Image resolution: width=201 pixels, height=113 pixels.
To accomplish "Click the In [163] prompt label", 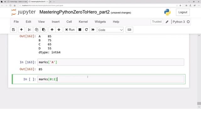I will (x=28, y=62).
